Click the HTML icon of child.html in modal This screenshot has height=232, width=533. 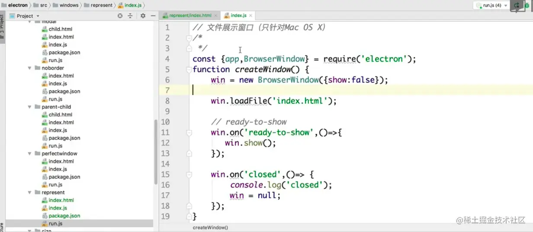[x=45, y=29]
